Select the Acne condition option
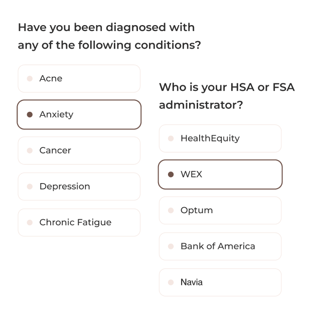 click(x=79, y=79)
